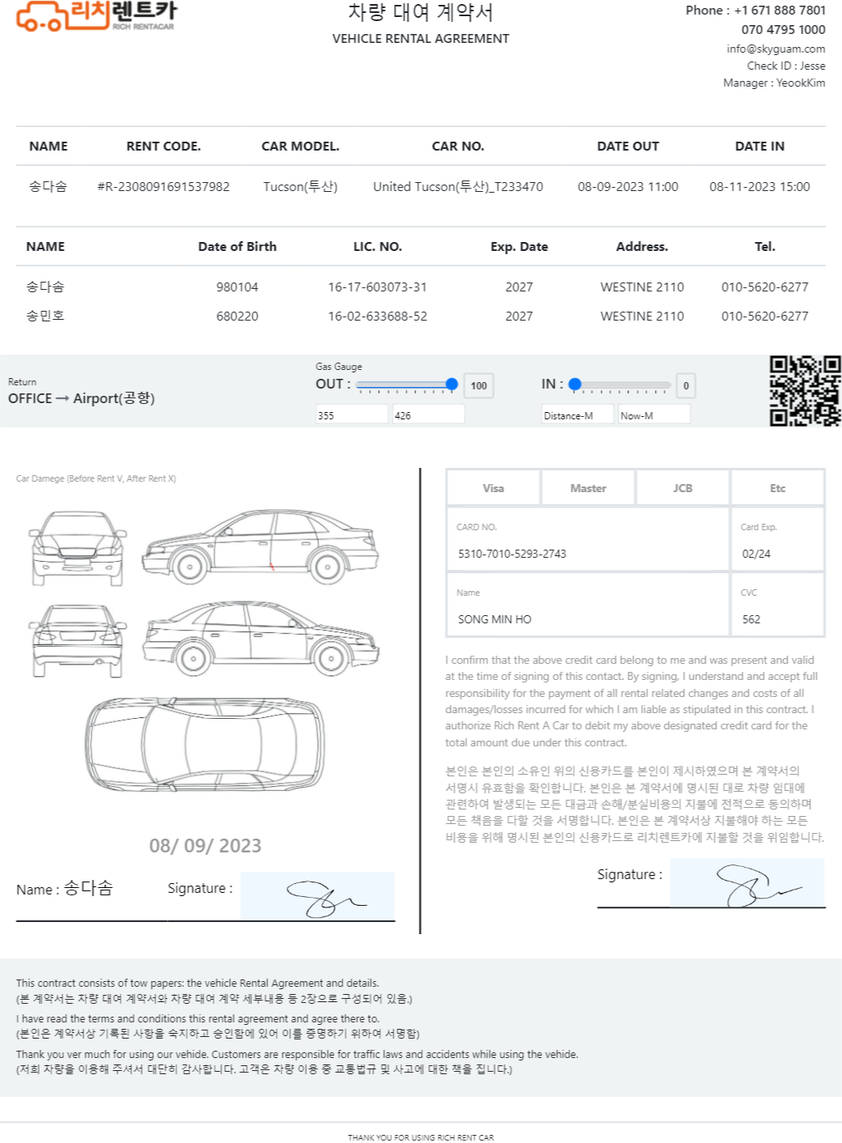Click the renter signature box beside Name

[x=317, y=896]
